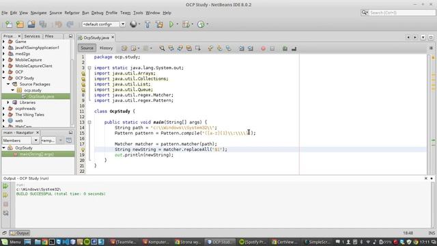Click the Find Selection magnifier icon
437x246 pixels.
(x=162, y=49)
